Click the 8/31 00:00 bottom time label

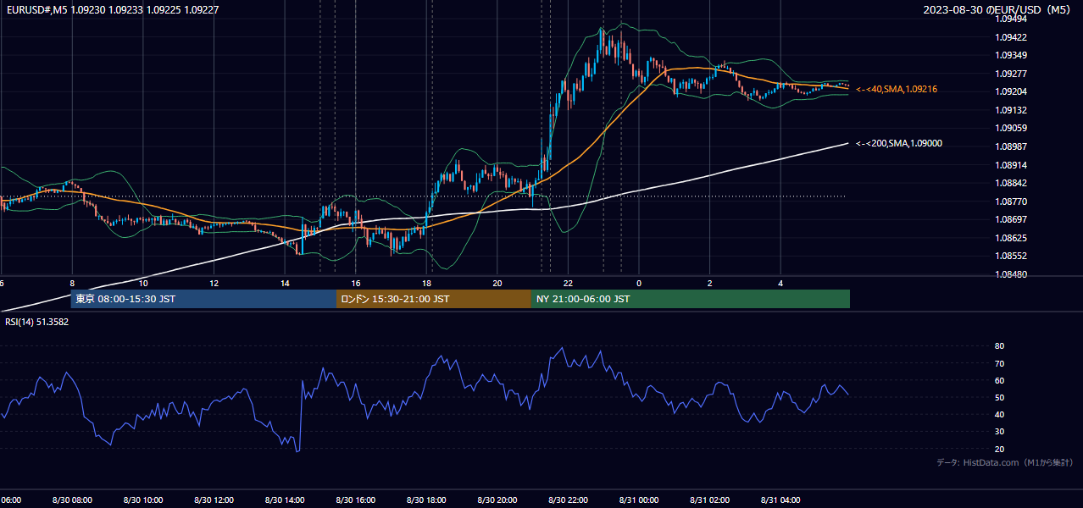tap(639, 500)
